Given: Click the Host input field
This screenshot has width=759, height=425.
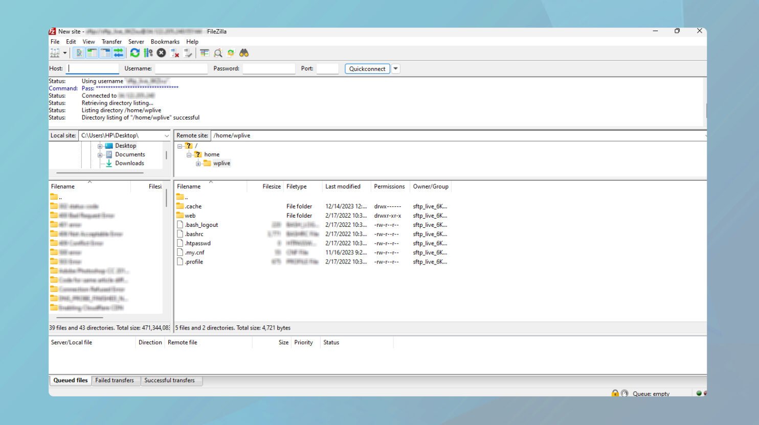Looking at the screenshot, I should (x=92, y=68).
